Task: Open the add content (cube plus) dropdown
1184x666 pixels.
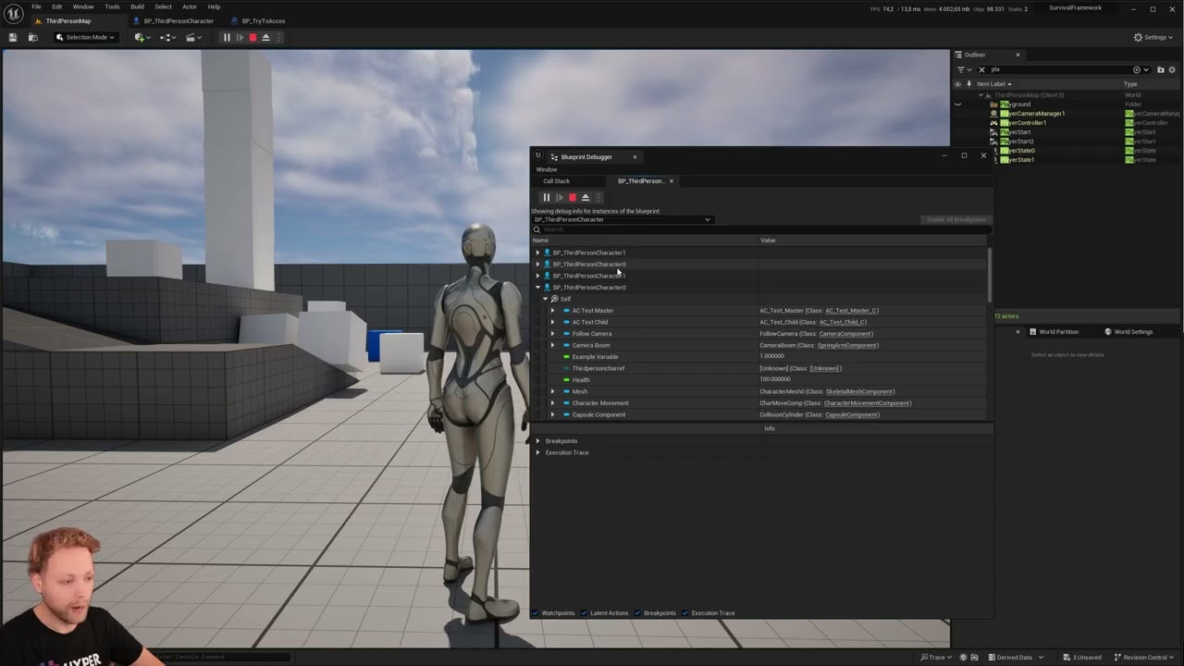Action: tap(142, 37)
